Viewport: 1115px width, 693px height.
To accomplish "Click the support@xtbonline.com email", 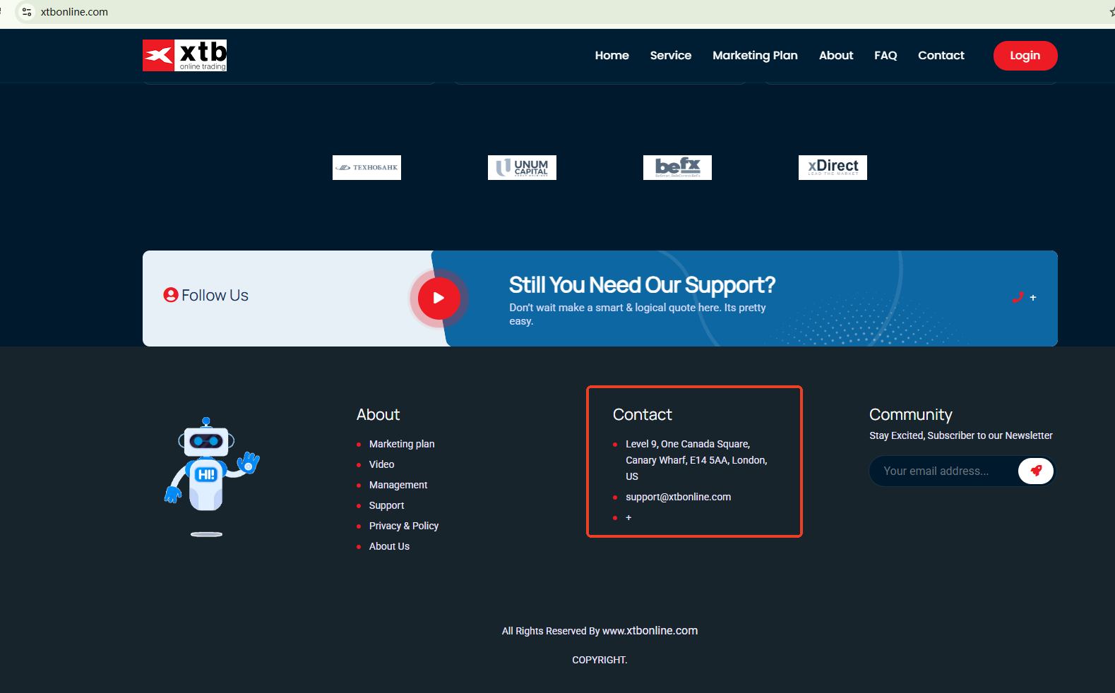I will pos(678,497).
